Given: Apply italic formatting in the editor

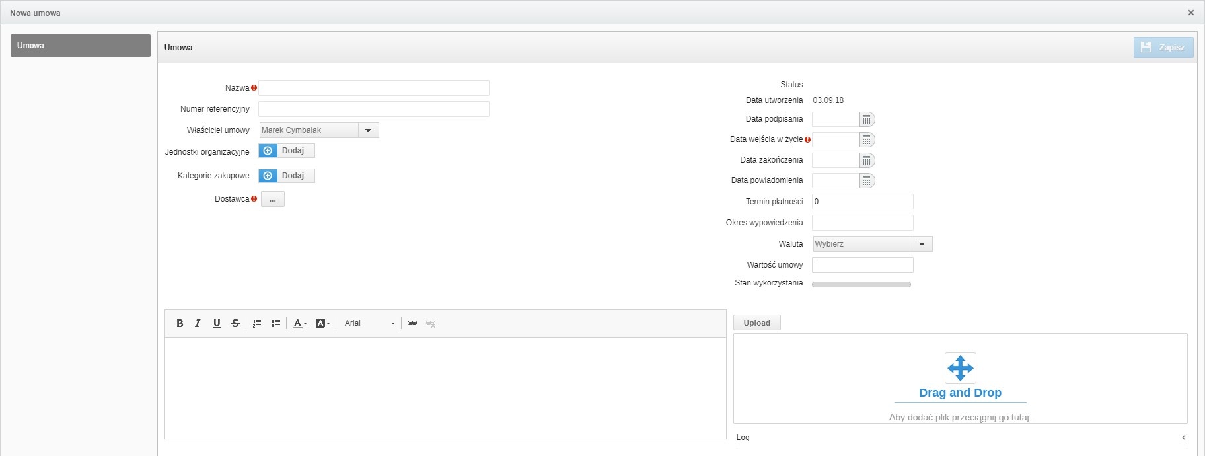Looking at the screenshot, I should pos(198,323).
